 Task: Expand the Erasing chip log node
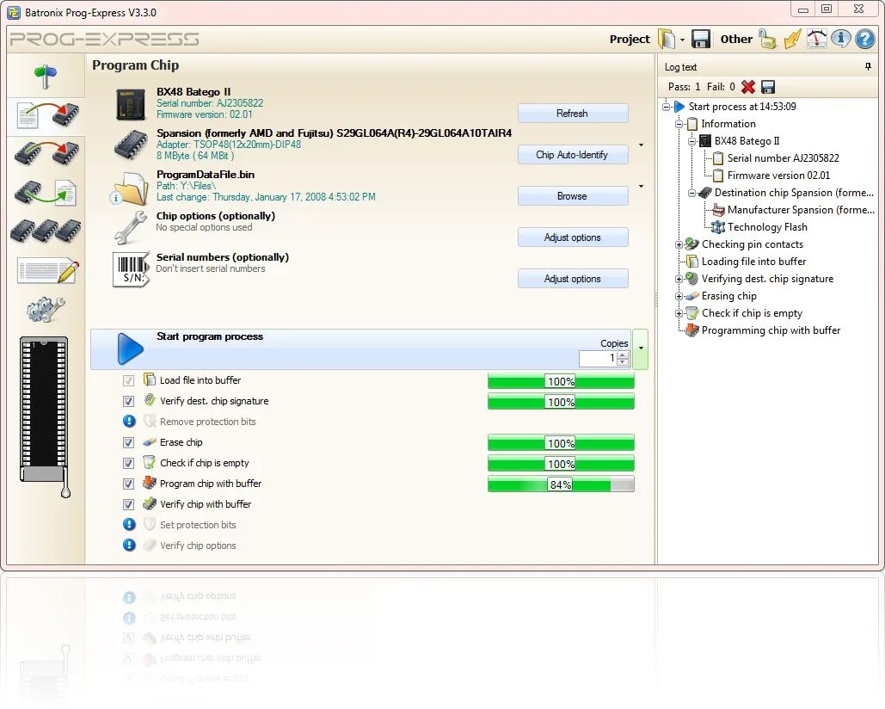(x=679, y=296)
